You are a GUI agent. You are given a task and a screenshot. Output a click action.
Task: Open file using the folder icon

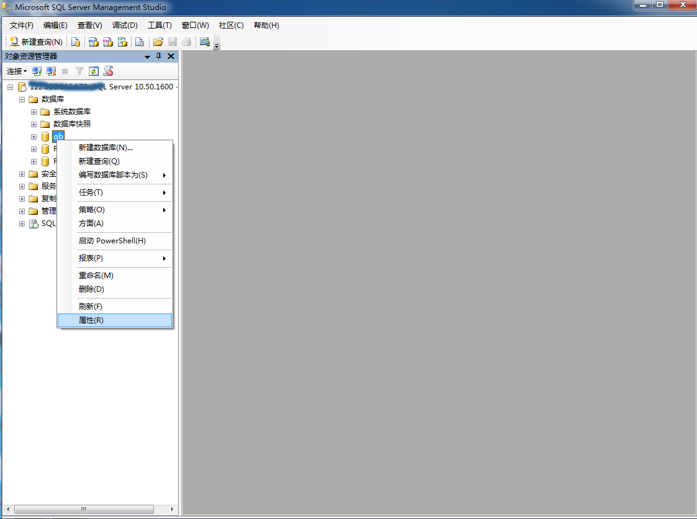tap(158, 42)
